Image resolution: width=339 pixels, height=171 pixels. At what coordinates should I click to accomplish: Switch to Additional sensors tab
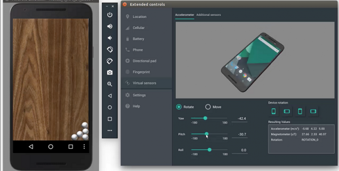(x=209, y=15)
